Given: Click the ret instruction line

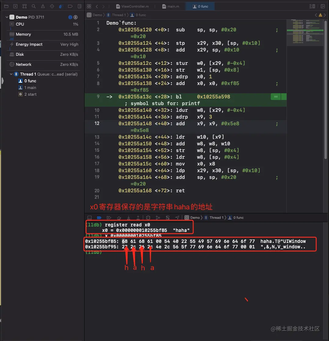Looking at the screenshot, I should point(152,190).
